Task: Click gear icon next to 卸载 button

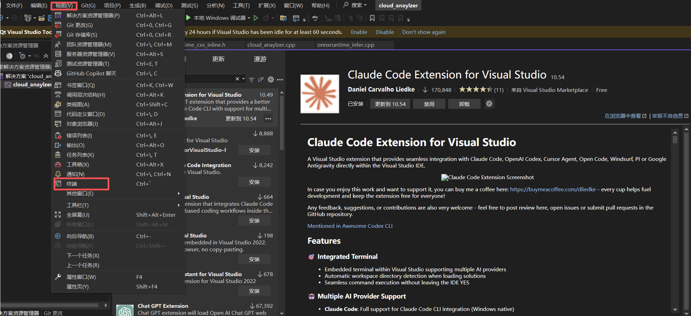Action: coord(489,104)
